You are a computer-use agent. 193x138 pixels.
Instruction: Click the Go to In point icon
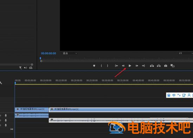116,66
